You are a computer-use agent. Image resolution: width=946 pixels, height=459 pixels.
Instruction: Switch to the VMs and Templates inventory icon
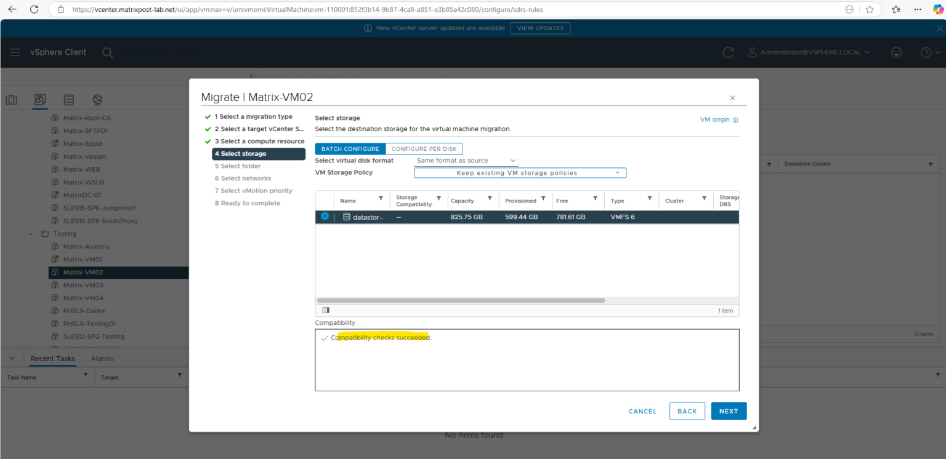coord(39,100)
